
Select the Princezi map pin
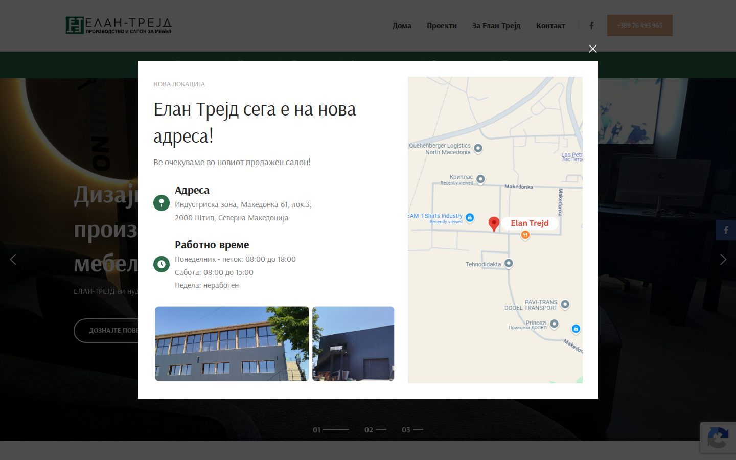coord(554,324)
